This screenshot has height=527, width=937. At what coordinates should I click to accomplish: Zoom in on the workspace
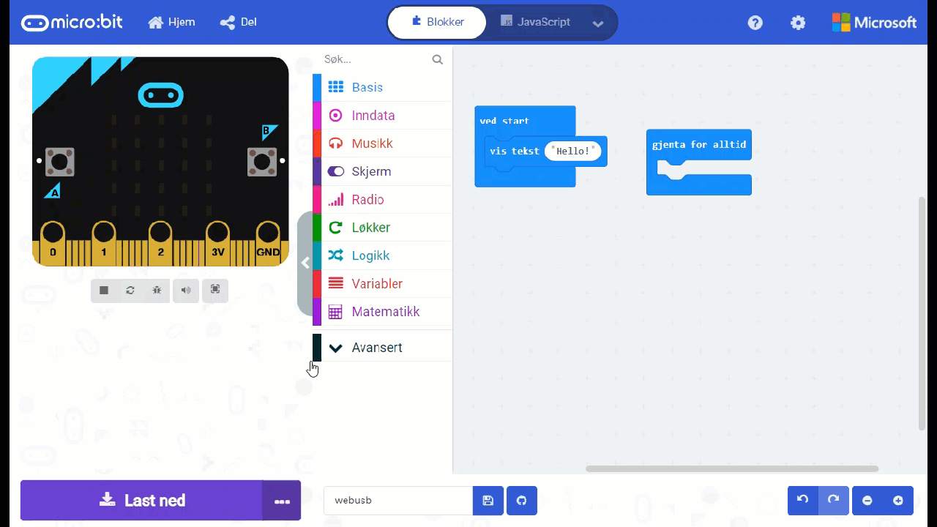(x=898, y=501)
